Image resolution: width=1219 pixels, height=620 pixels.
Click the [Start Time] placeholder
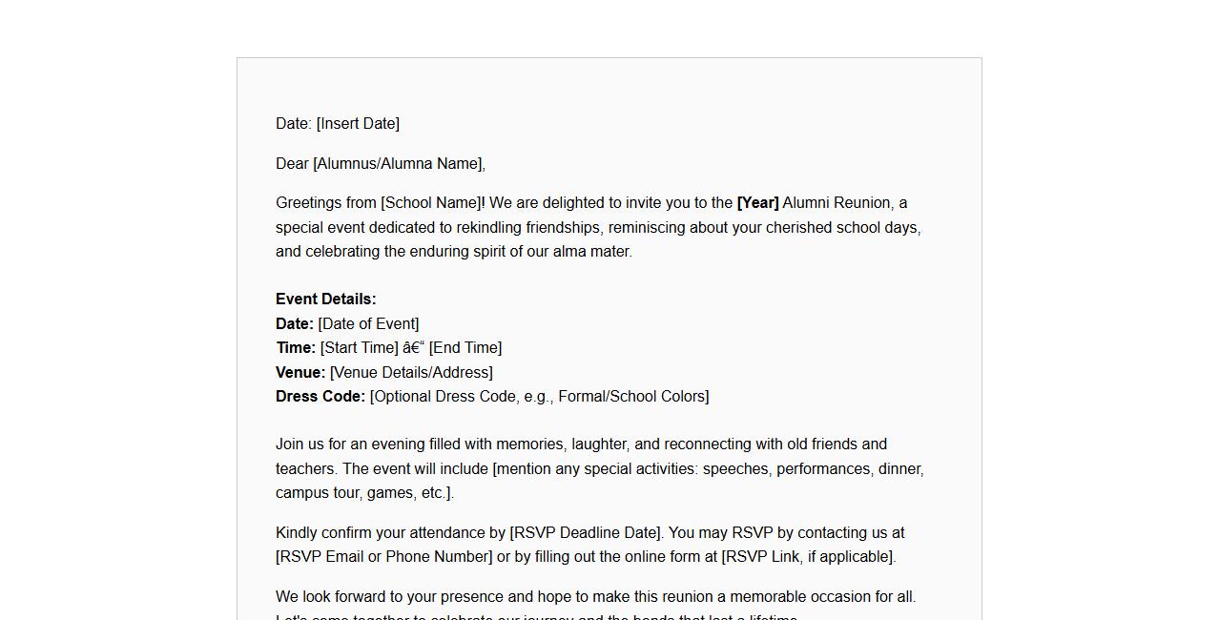click(359, 348)
